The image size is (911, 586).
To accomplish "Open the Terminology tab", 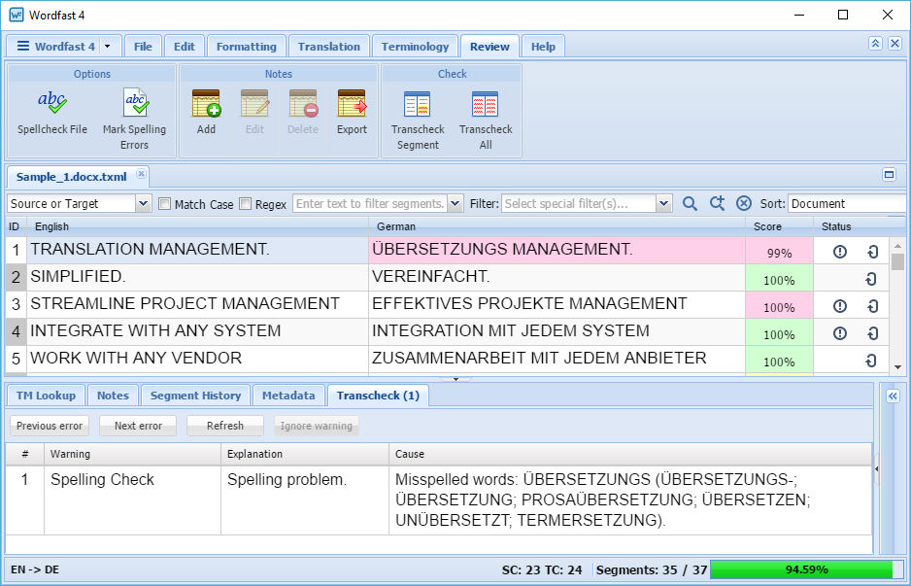I will 415,47.
